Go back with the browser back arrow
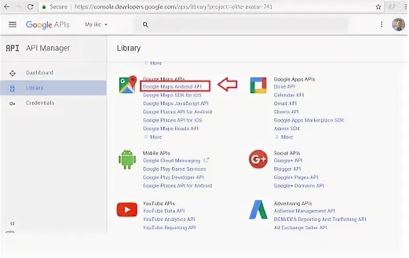The image size is (409, 258). tap(7, 7)
